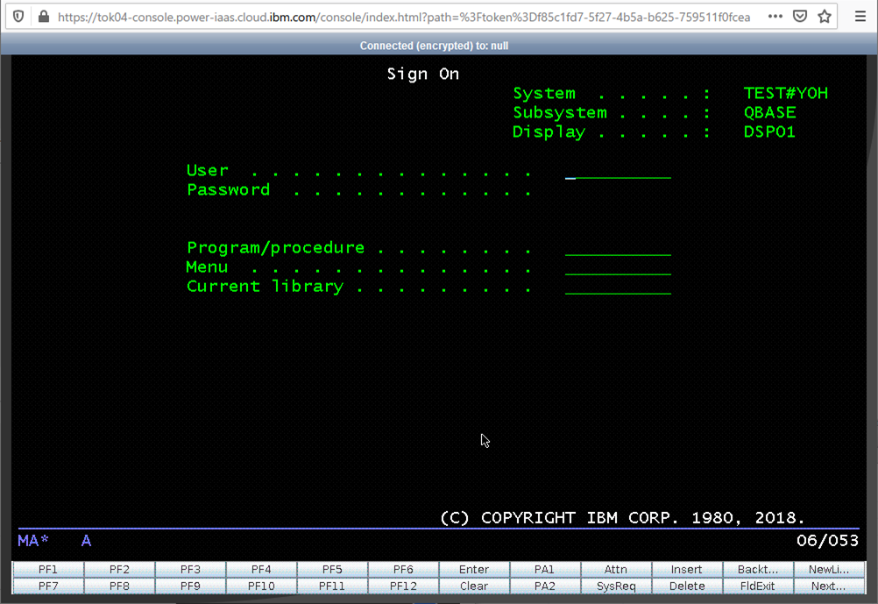Screen dimensions: 878x604
Task: Click the system name TEST#YOH
Action: 786,93
